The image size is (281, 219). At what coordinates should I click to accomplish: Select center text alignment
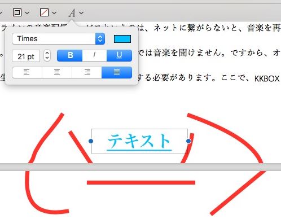click(x=57, y=72)
